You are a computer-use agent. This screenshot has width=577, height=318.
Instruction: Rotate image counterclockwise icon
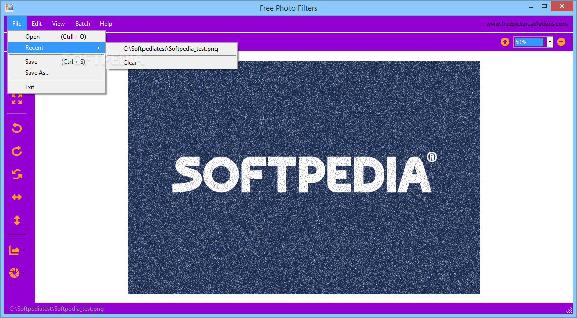tap(17, 128)
